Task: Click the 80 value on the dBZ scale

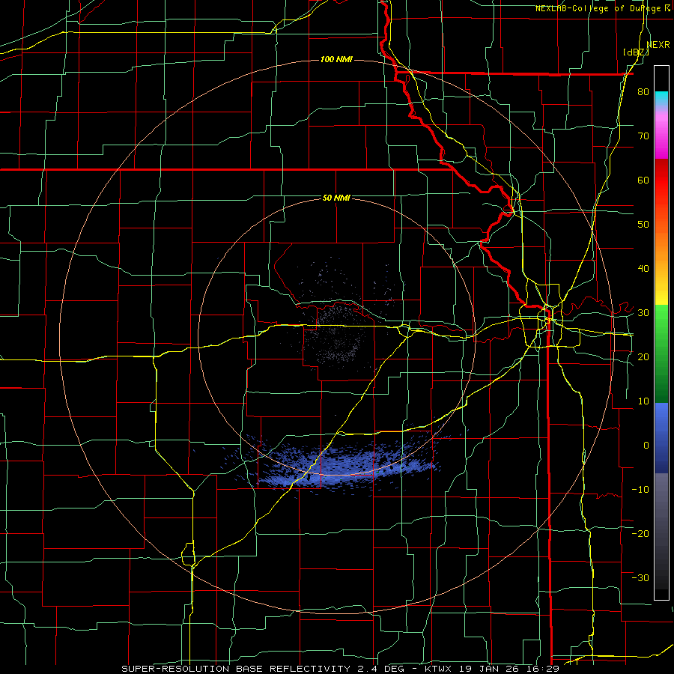Action: tap(643, 92)
